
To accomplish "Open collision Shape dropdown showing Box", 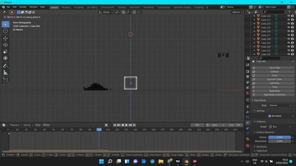I will tap(279, 127).
